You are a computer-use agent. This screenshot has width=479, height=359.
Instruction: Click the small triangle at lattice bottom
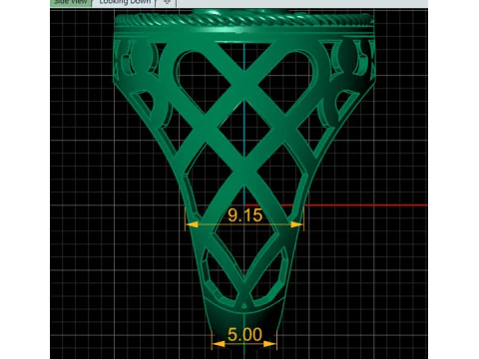(244, 305)
